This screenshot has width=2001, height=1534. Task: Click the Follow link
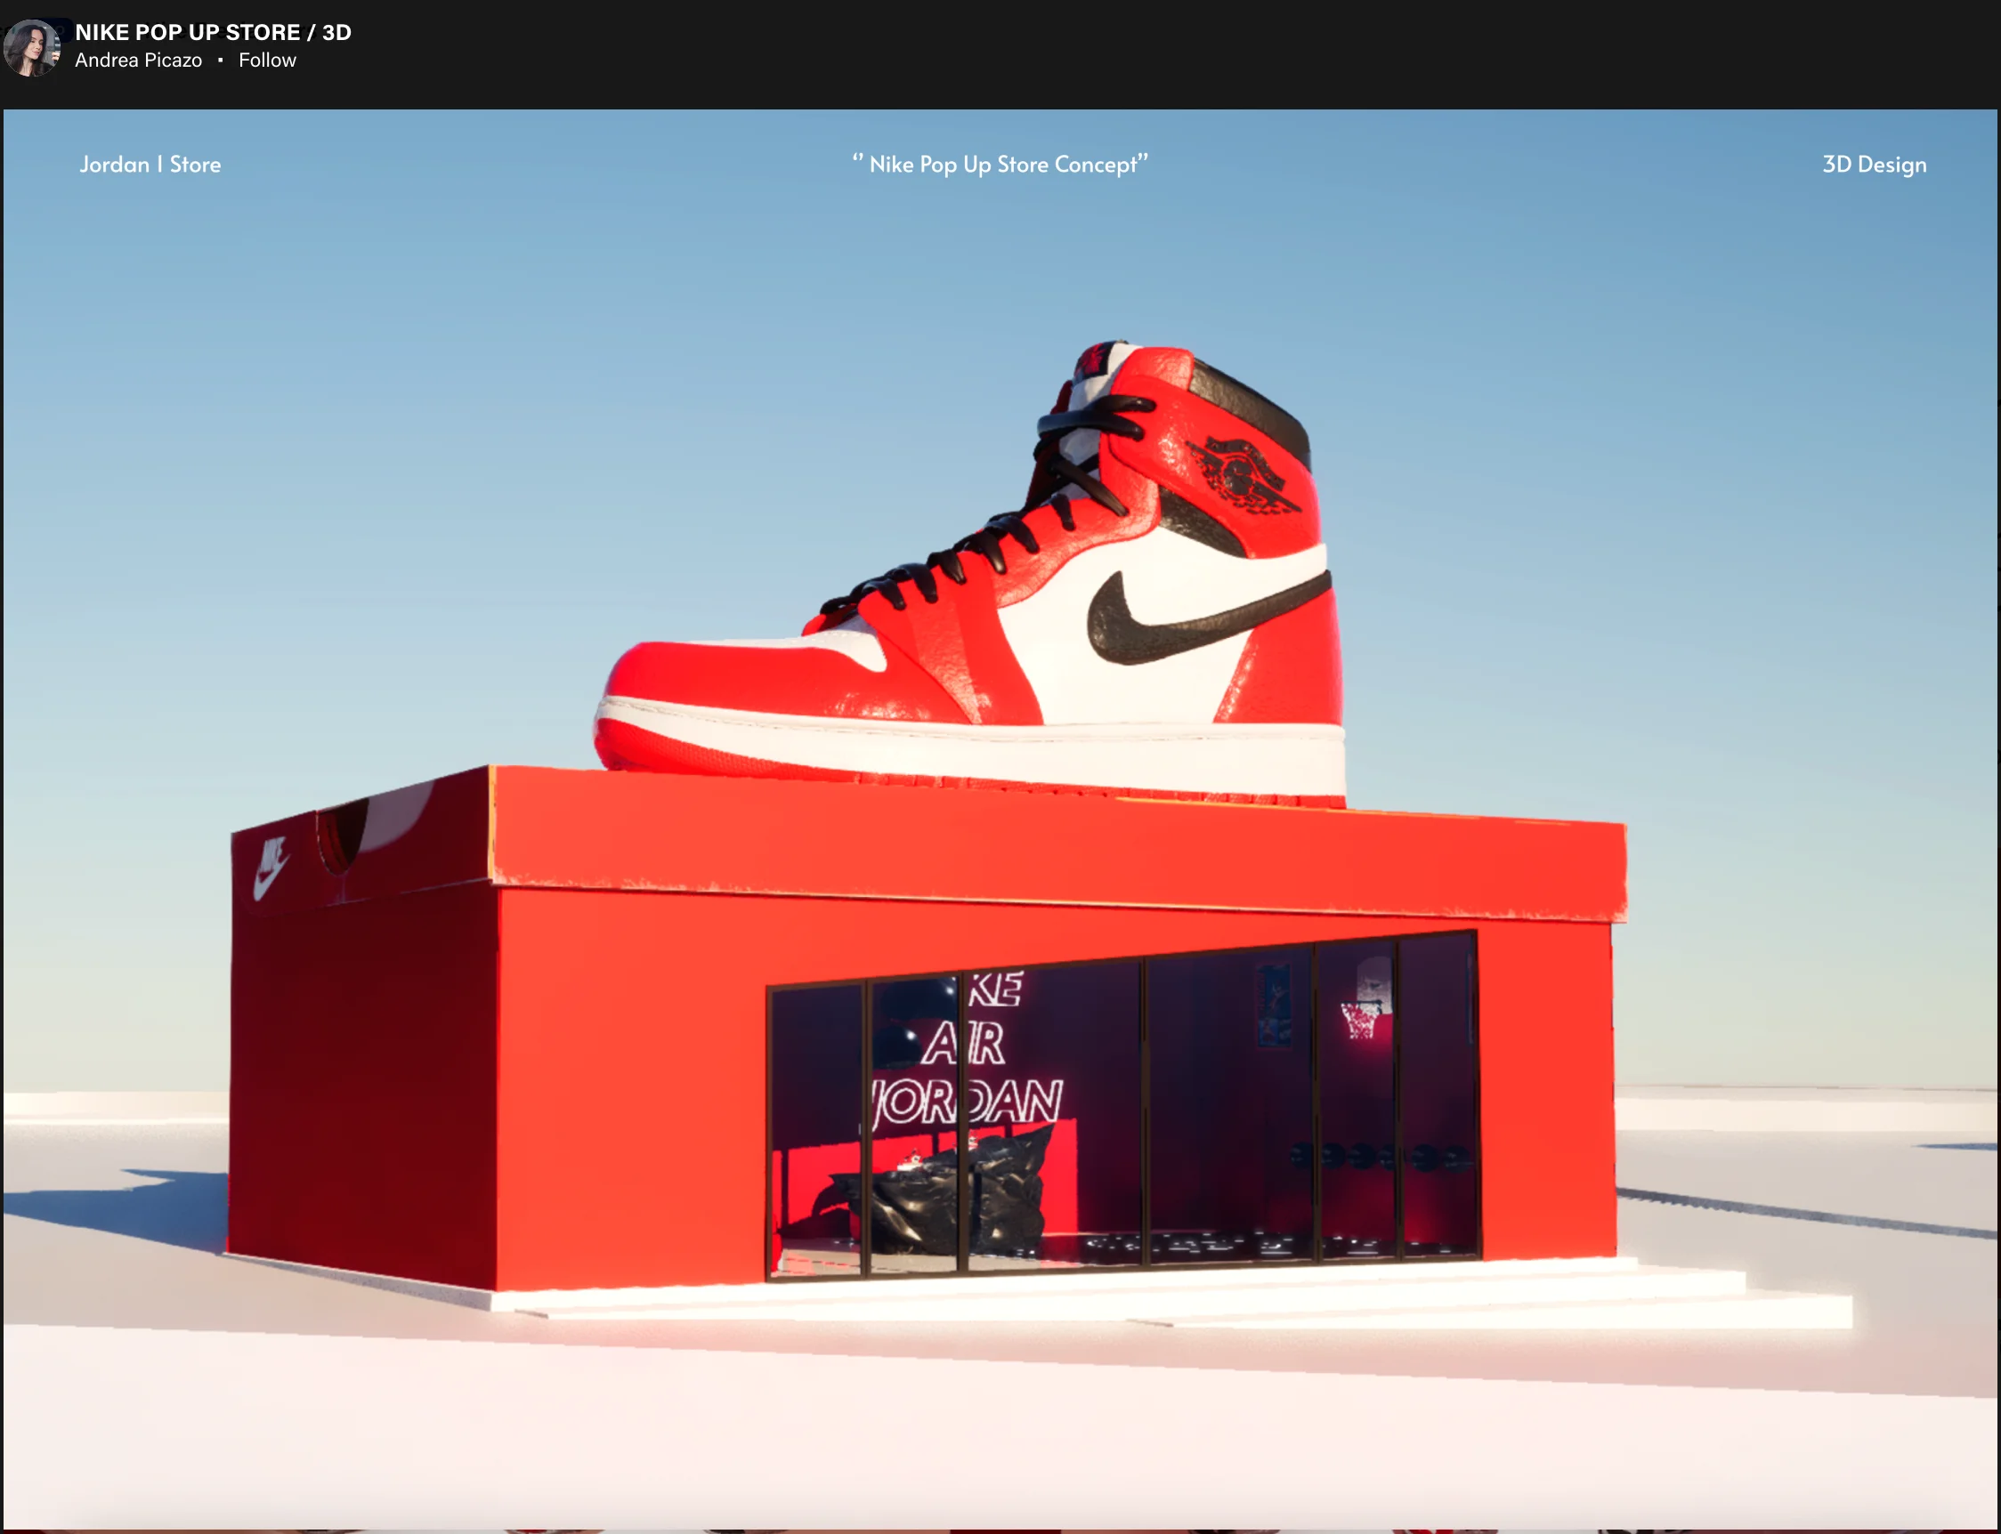(268, 61)
